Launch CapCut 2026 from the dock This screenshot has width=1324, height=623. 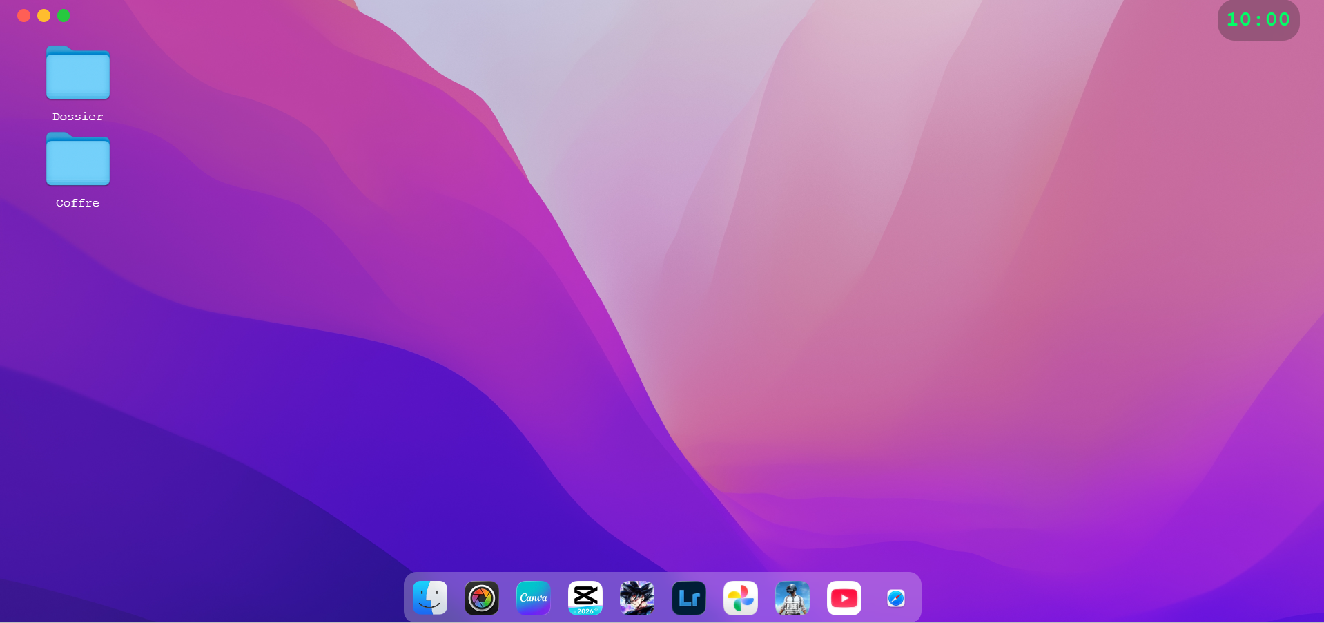(x=585, y=597)
